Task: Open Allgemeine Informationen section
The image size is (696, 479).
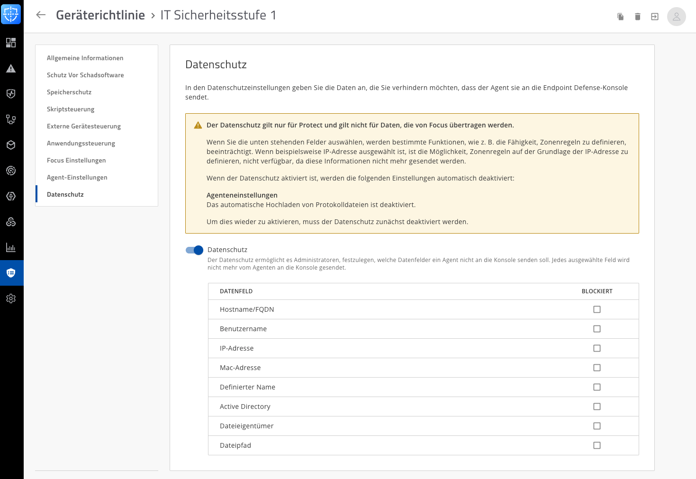Action: [x=85, y=58]
